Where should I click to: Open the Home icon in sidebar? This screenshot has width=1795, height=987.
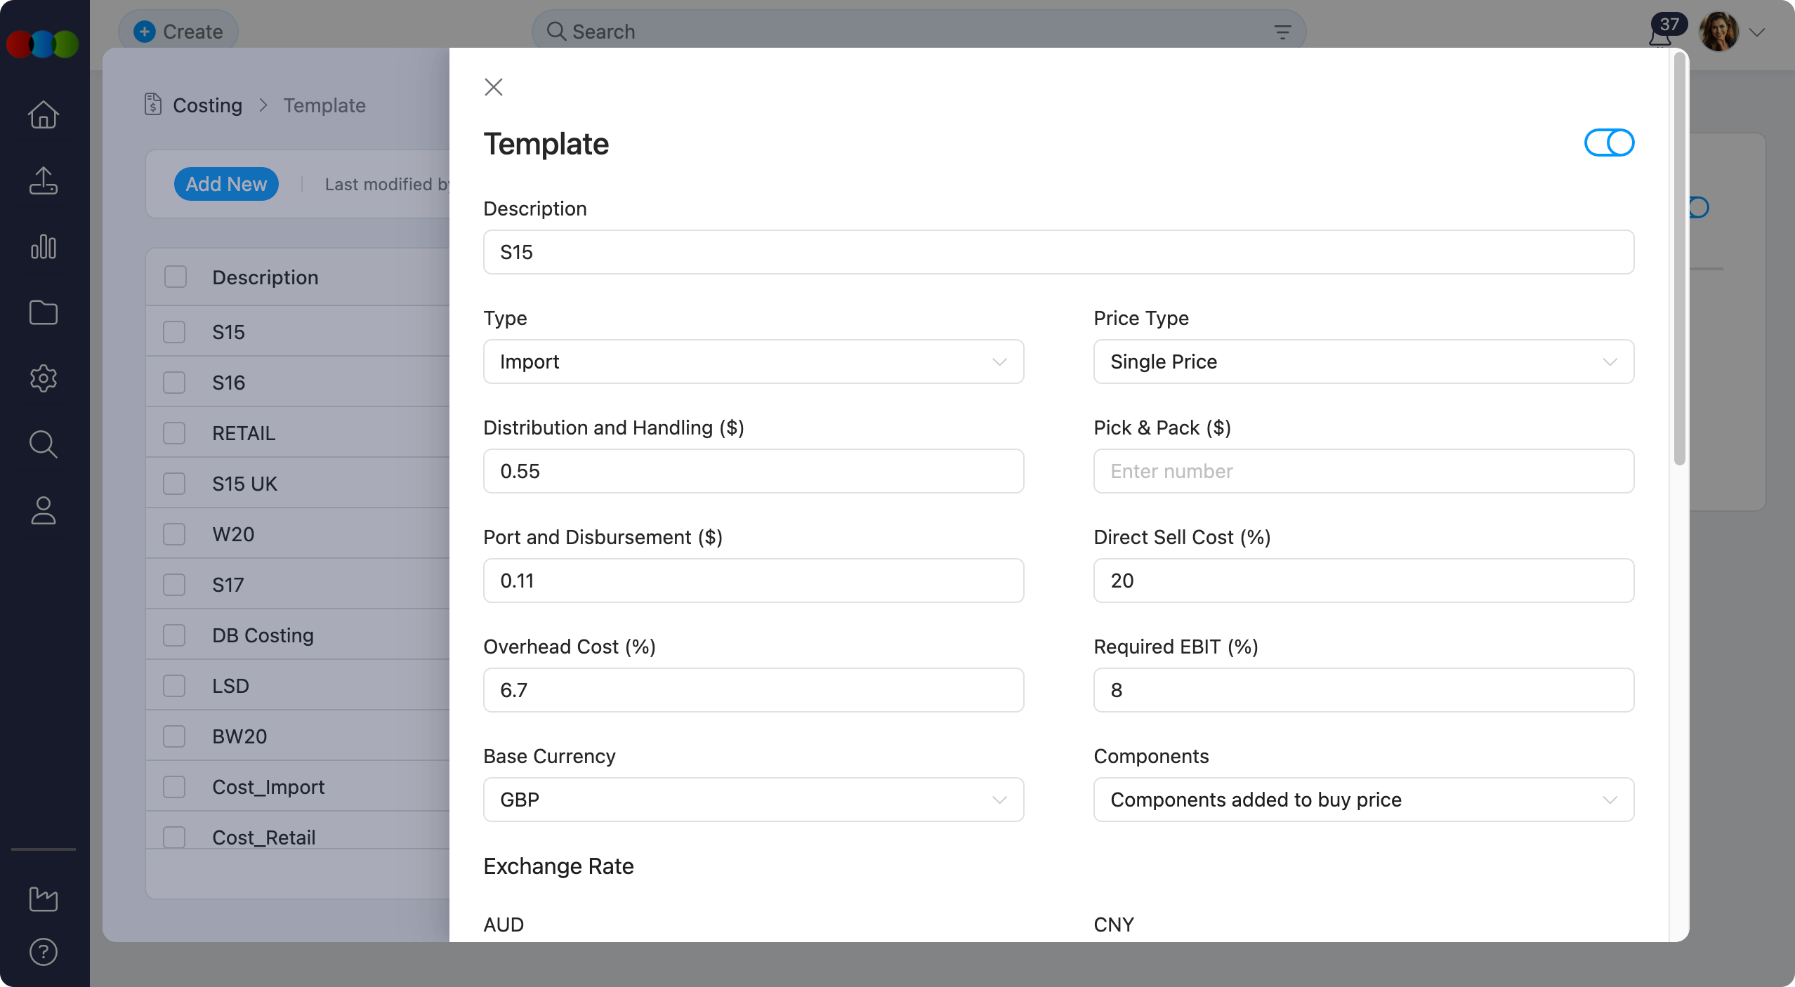pyautogui.click(x=43, y=114)
